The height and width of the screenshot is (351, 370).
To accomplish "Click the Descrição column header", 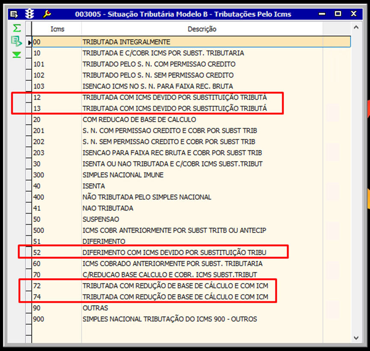I will pyautogui.click(x=202, y=29).
